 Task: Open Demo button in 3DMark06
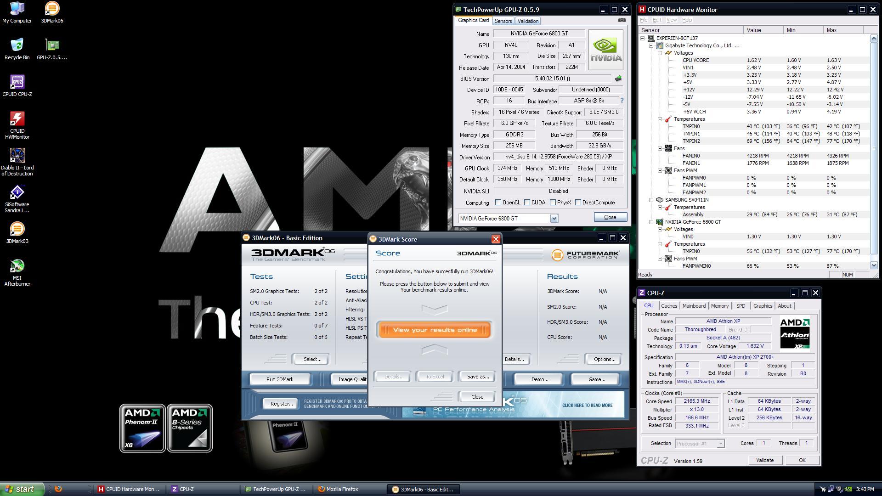pos(539,379)
